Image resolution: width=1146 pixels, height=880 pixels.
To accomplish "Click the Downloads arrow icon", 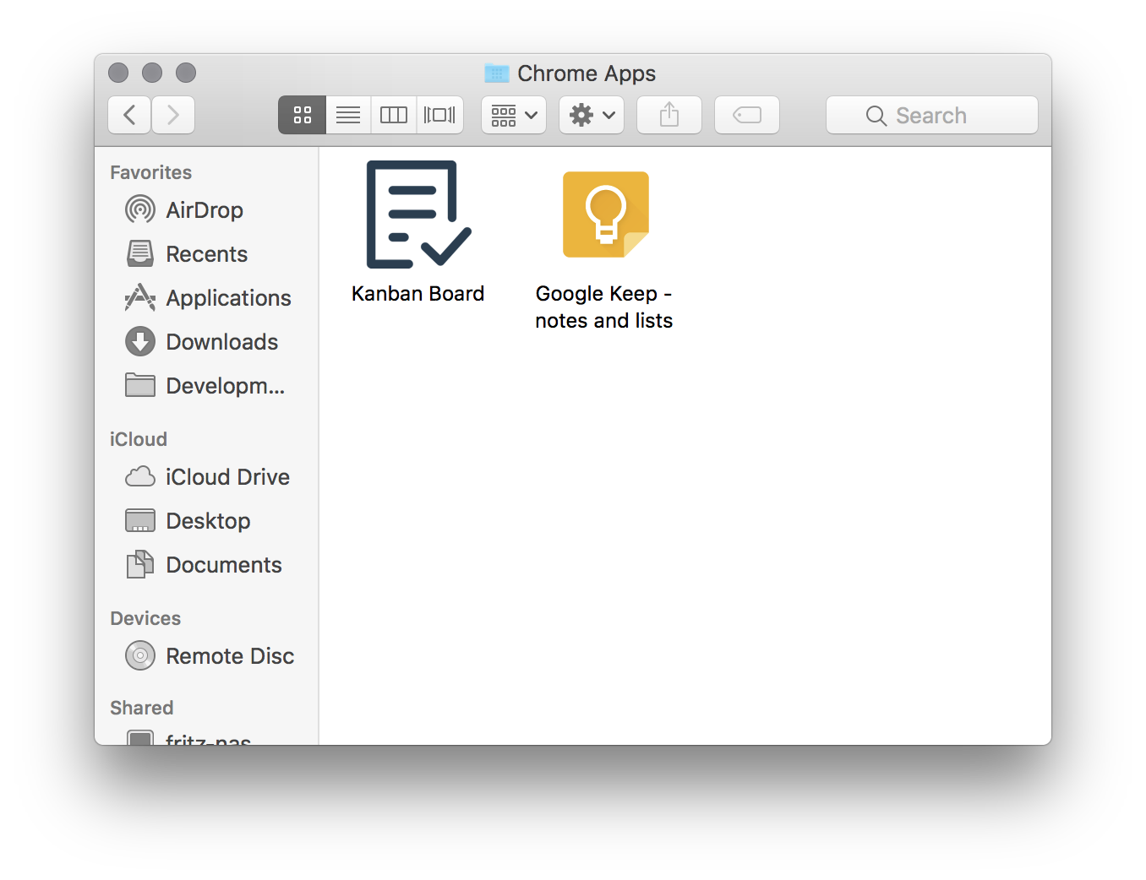I will pyautogui.click(x=140, y=341).
